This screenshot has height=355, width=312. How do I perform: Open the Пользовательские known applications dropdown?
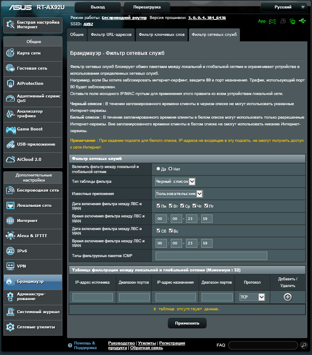click(179, 194)
